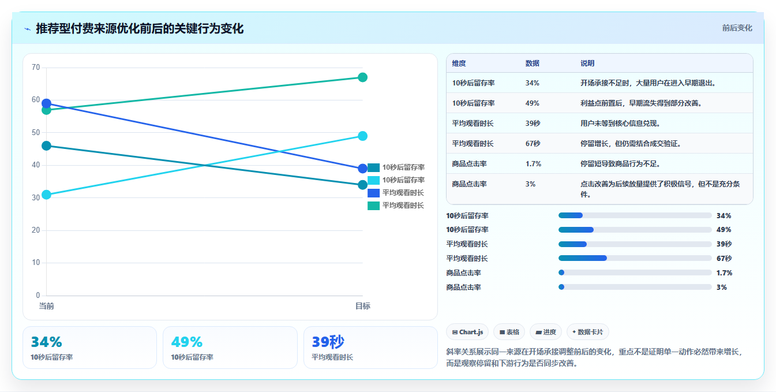Screen dimensions: 776x392
Task: Select the 进度 chip
Action: [x=546, y=332]
